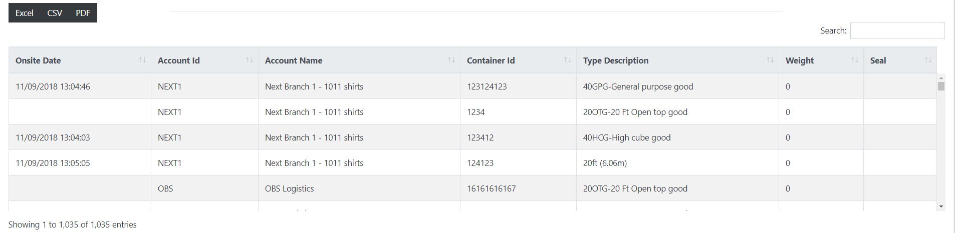The width and height of the screenshot is (955, 233).
Task: Click the scrollbar up arrow
Action: coord(941,77)
